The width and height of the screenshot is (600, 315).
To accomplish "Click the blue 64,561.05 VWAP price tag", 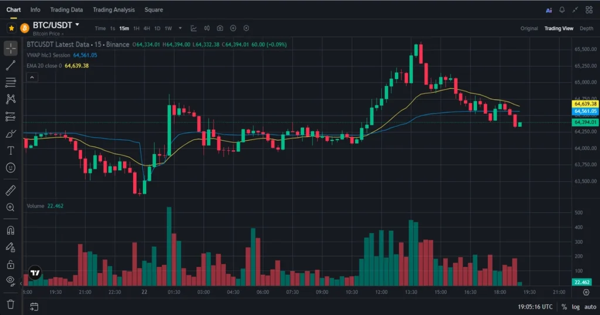I will click(585, 111).
